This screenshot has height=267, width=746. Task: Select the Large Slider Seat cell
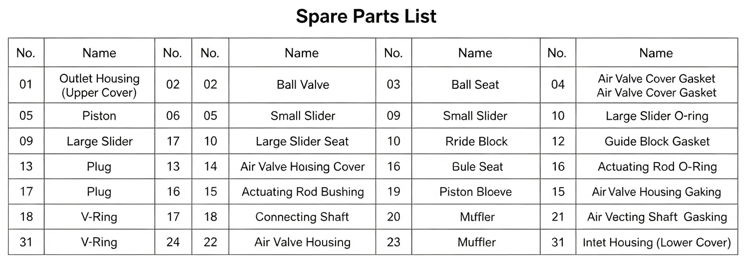pos(303,141)
